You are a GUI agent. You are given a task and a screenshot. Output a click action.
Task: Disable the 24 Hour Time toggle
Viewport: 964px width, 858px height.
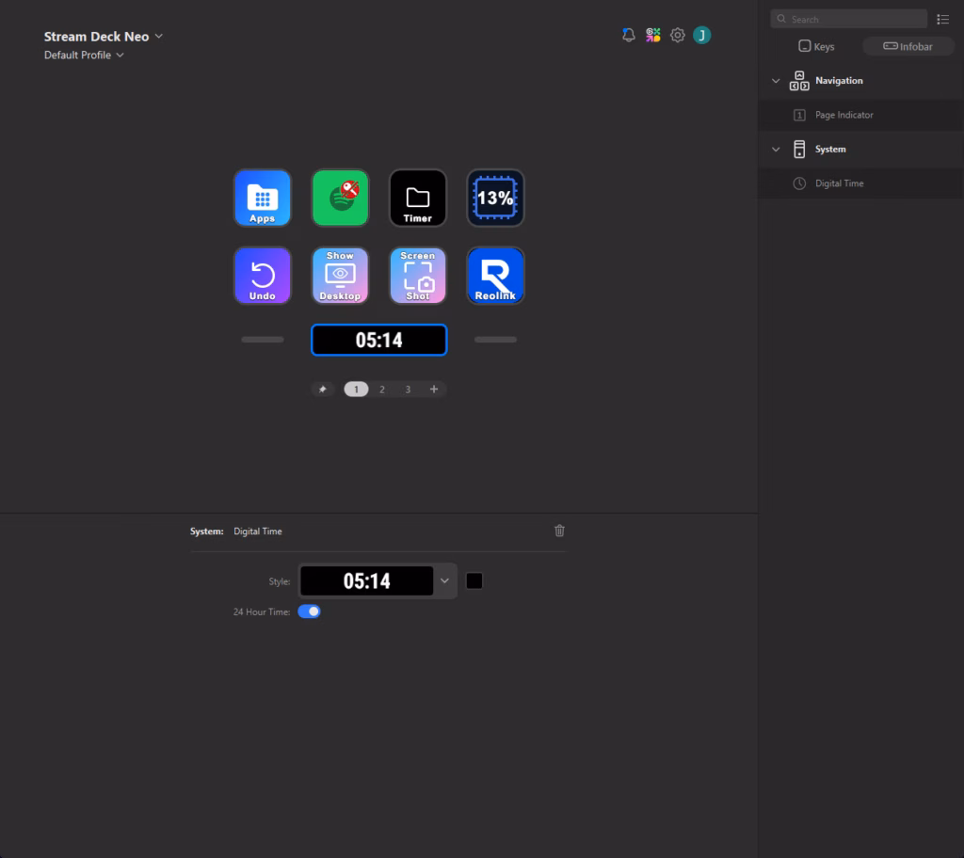[x=309, y=612]
